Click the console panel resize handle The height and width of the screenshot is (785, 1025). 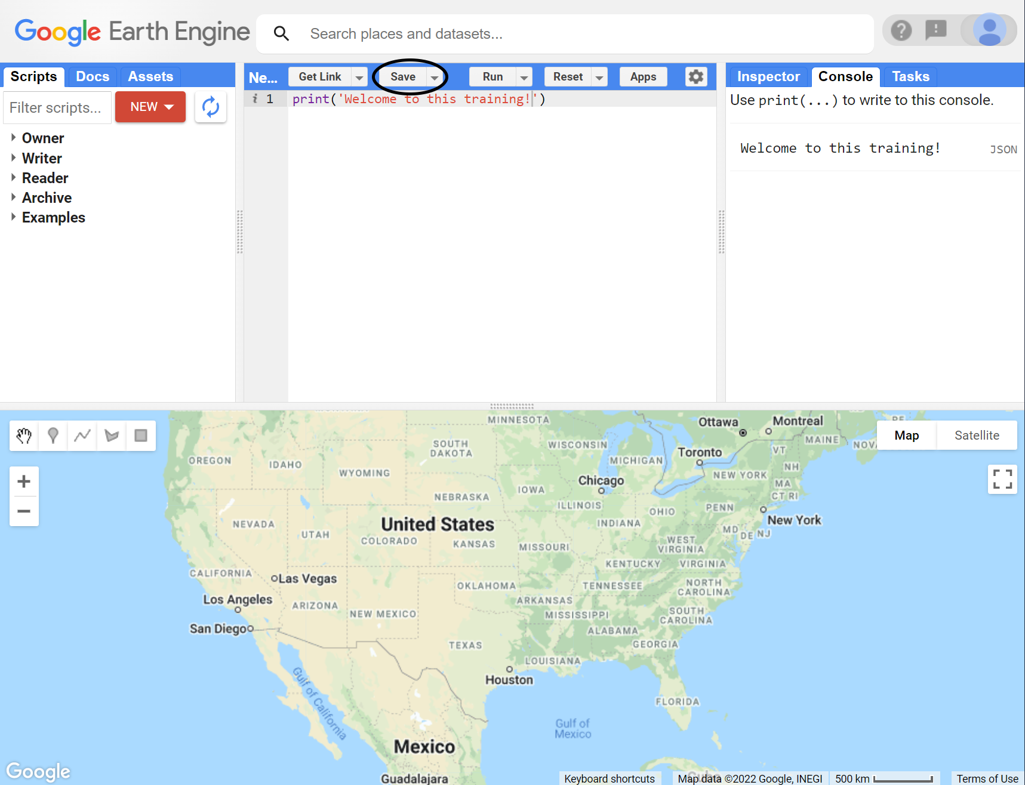pyautogui.click(x=721, y=232)
